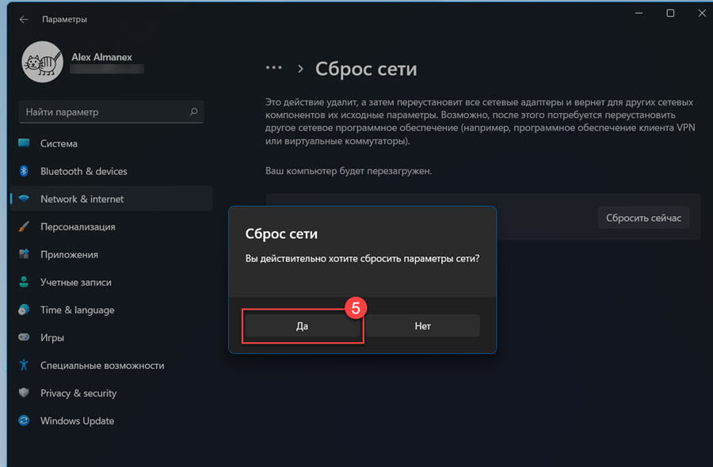The height and width of the screenshot is (467, 713).
Task: Open Privacy & security settings
Action: point(112,393)
